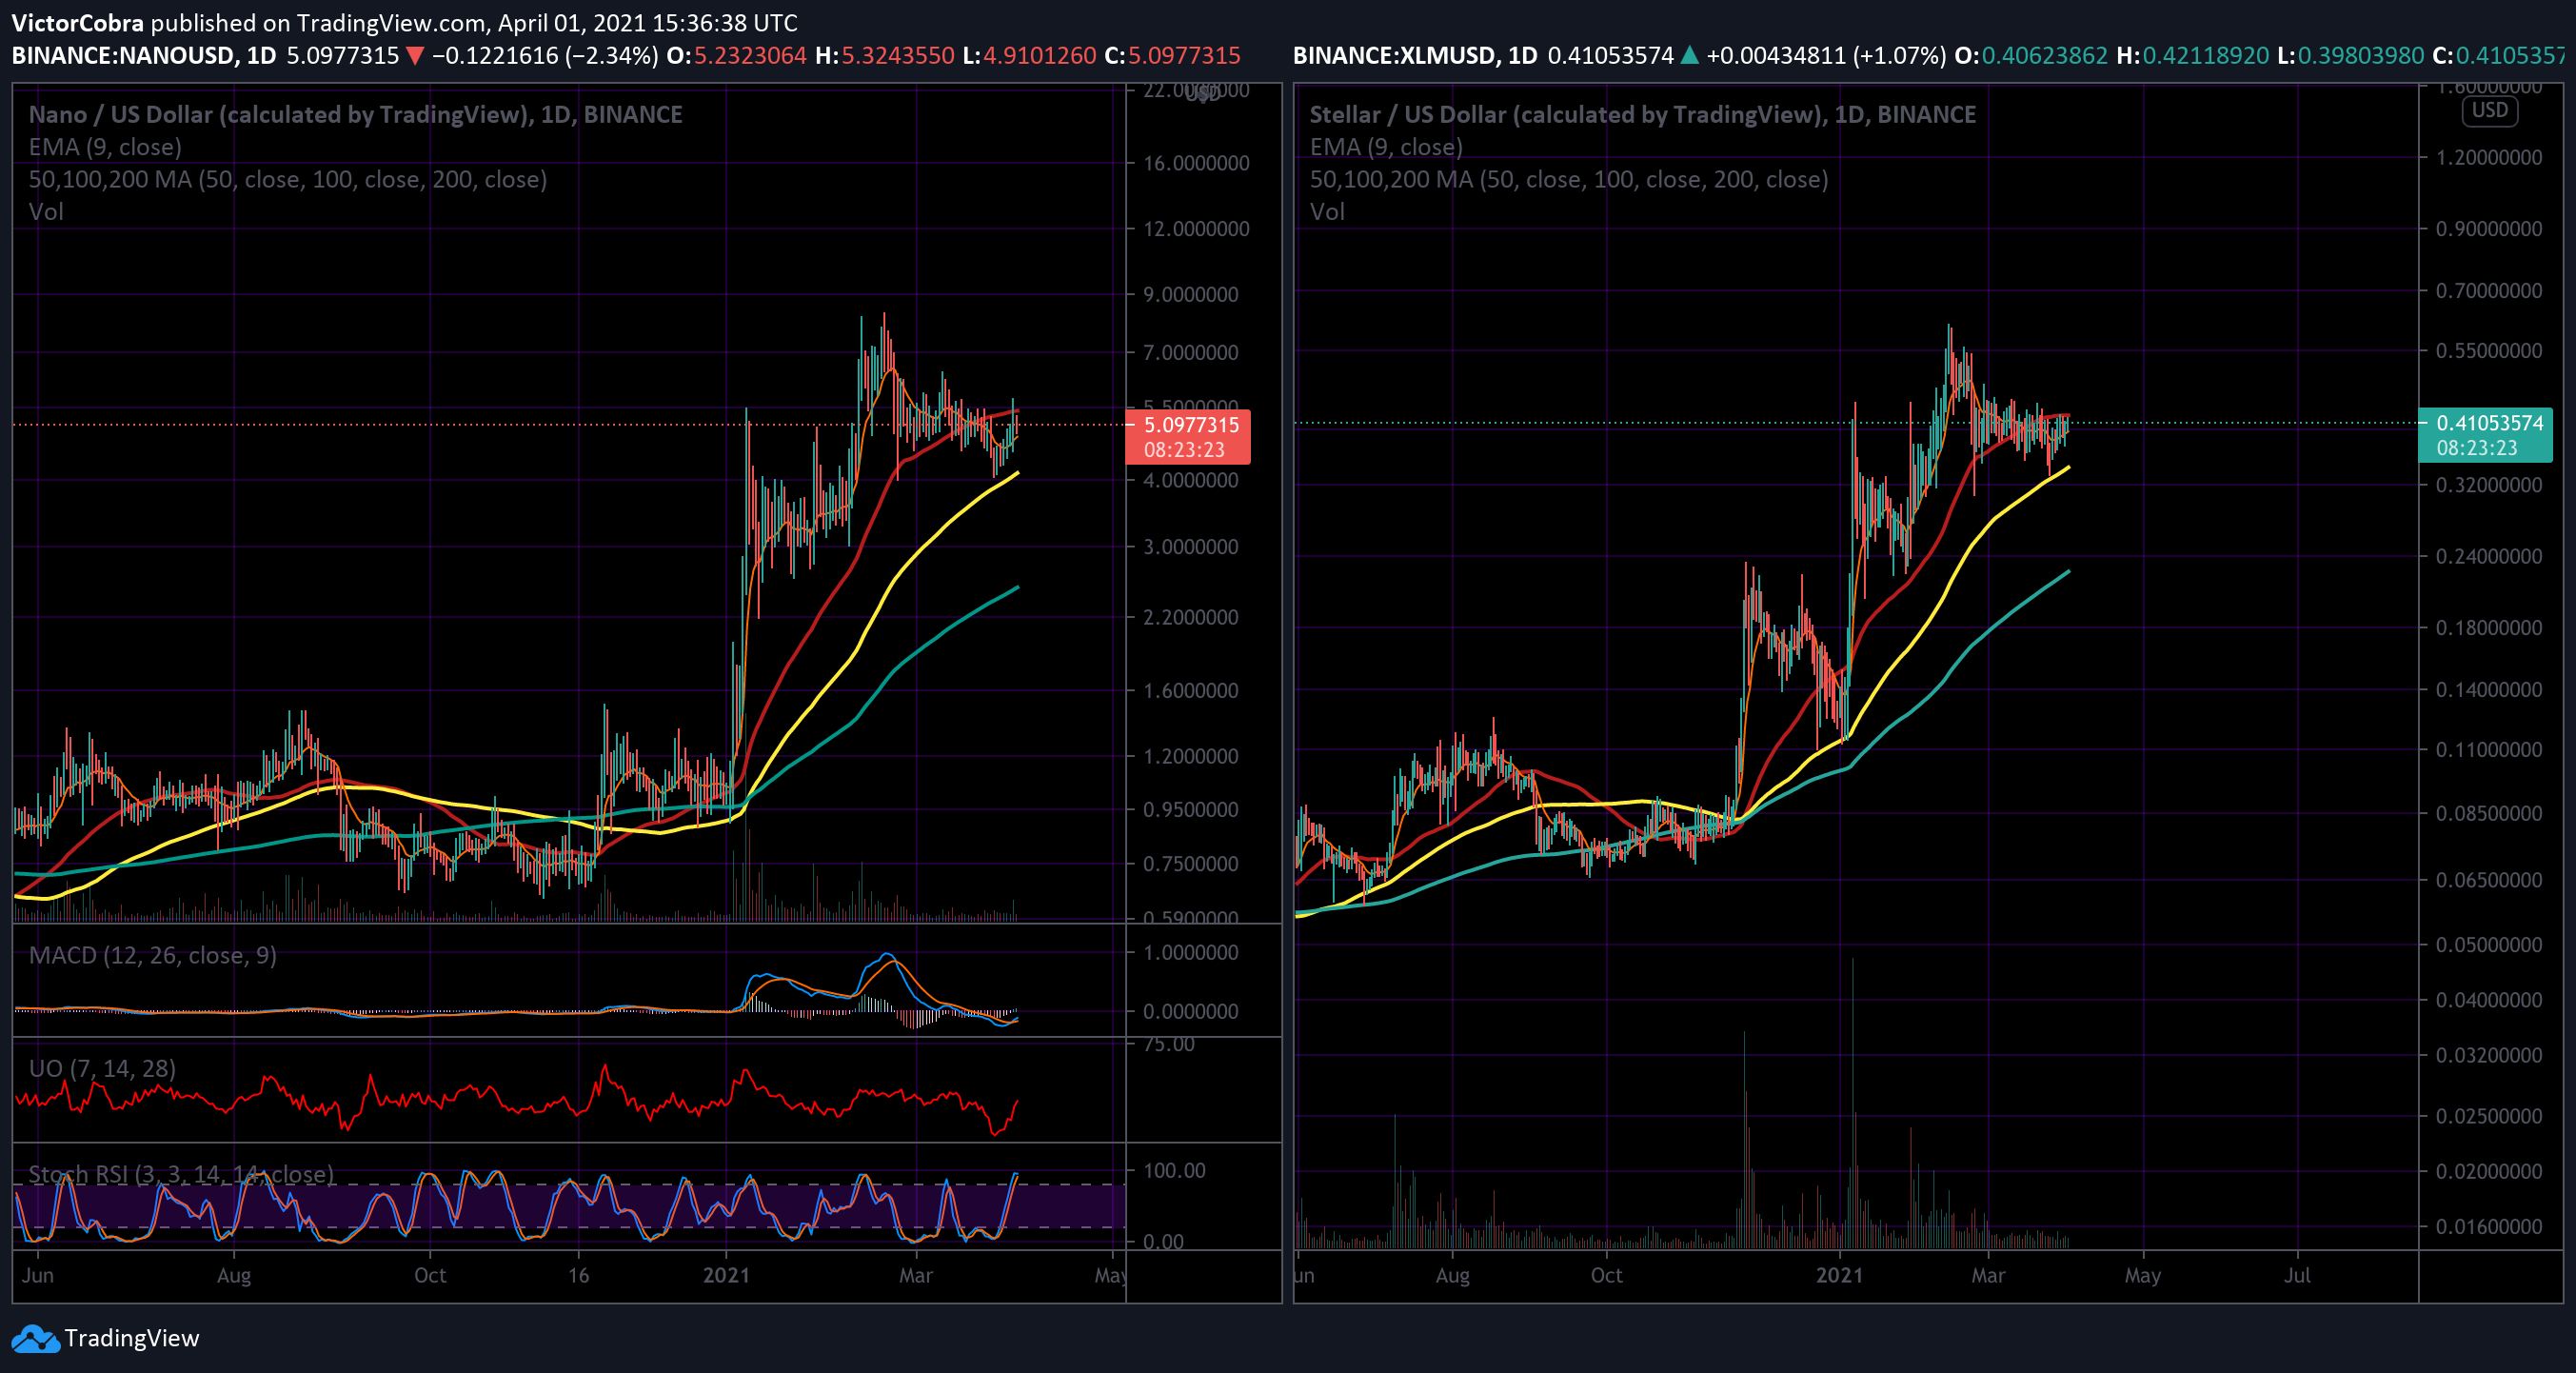This screenshot has width=2576, height=1373.
Task: Click the Stellar low value L:0.39803980
Action: (x=2350, y=55)
